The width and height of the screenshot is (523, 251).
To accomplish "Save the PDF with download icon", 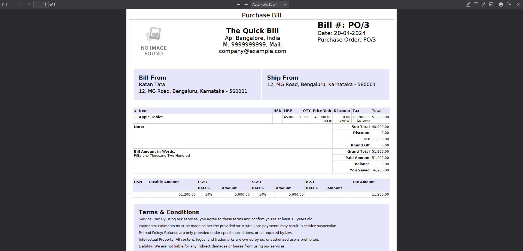I will tap(509, 4).
